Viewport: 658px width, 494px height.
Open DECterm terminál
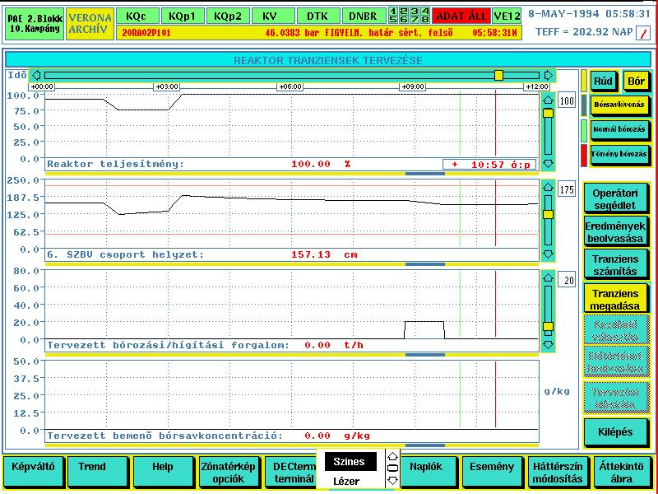[x=291, y=472]
